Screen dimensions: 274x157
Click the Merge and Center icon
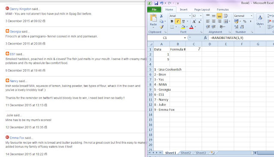(226, 21)
